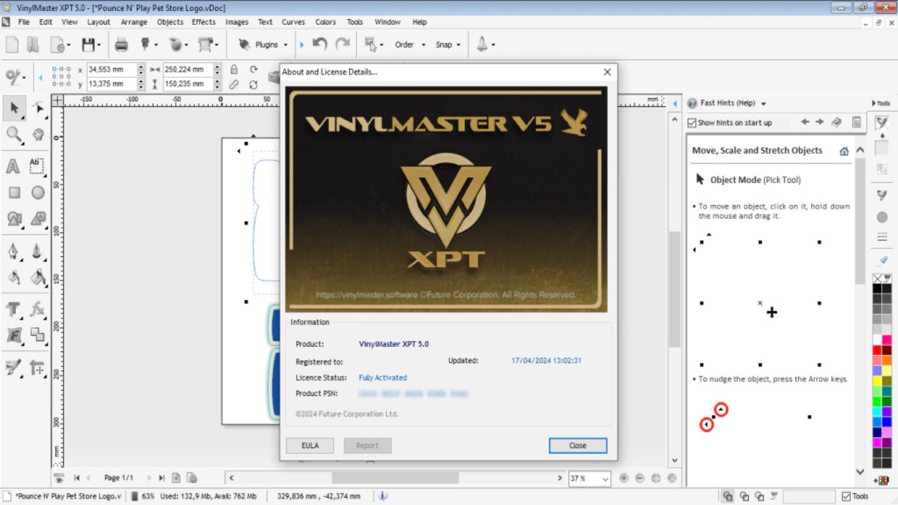The height and width of the screenshot is (505, 898).
Task: Use the eyedropper in the color panel
Action: click(887, 278)
